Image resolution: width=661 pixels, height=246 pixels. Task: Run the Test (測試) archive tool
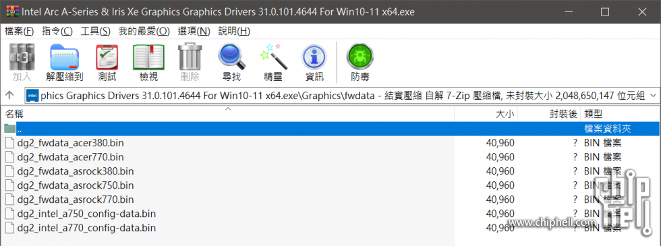point(107,57)
